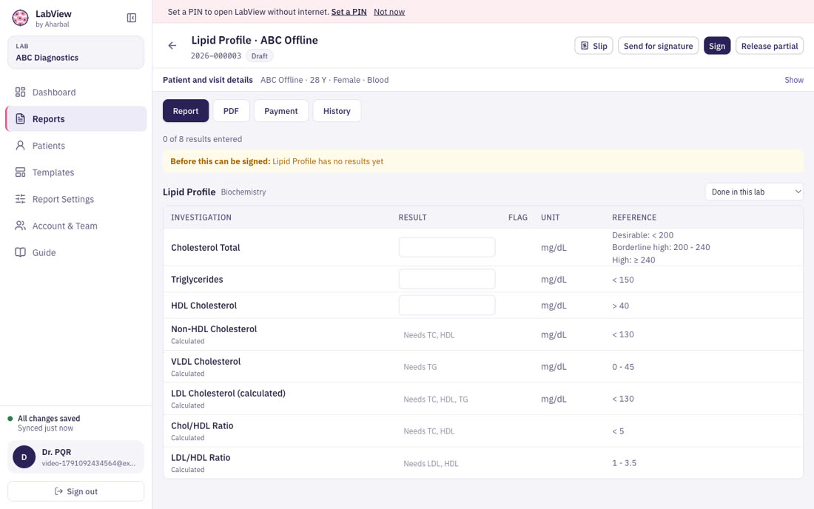This screenshot has height=509, width=814.
Task: Open Account & Team in the sidebar
Action: (76, 226)
